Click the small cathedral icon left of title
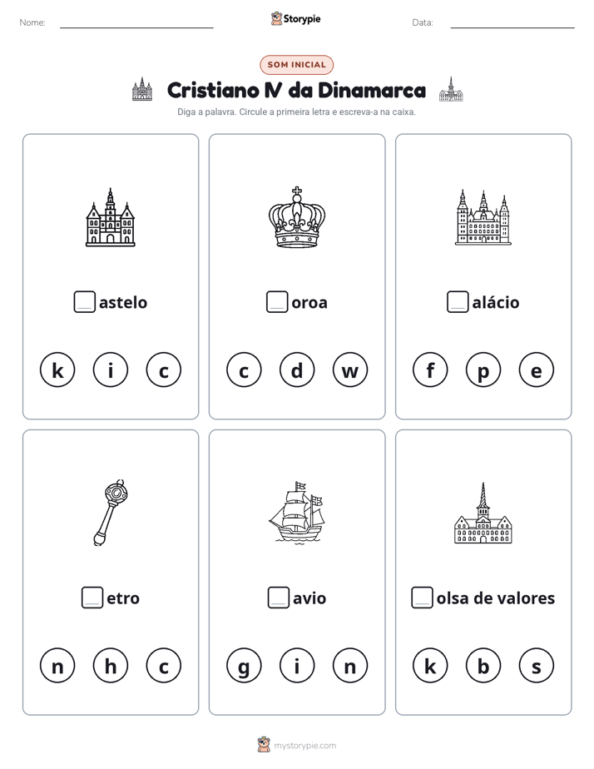This screenshot has width=594, height=769. (142, 89)
